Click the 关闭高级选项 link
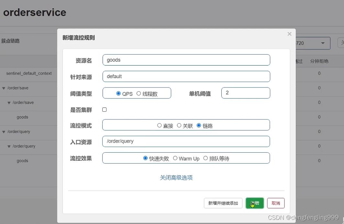The image size is (344, 224). (176, 178)
